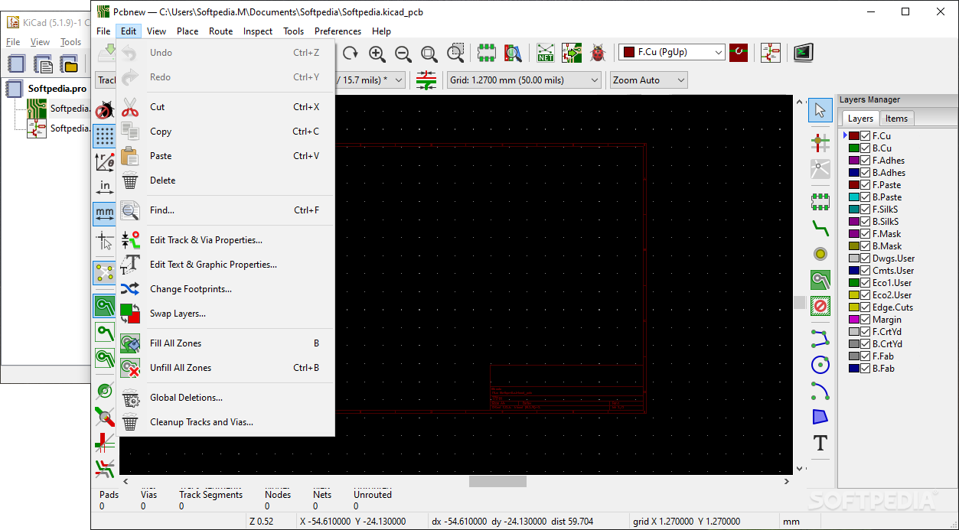Click the update PCB from schematic icon
959x530 pixels.
[572, 53]
